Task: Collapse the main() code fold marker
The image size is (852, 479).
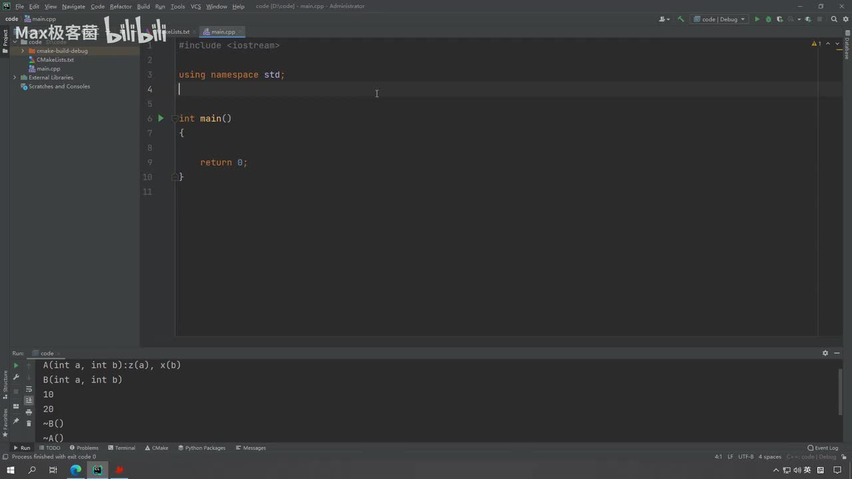Action: point(175,118)
